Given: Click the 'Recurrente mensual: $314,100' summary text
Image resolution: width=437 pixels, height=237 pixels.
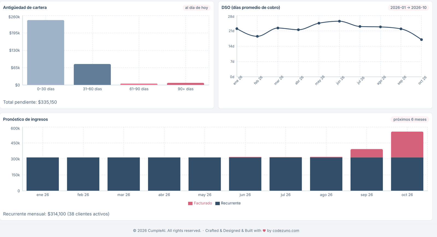Looking at the screenshot, I should (x=56, y=214).
